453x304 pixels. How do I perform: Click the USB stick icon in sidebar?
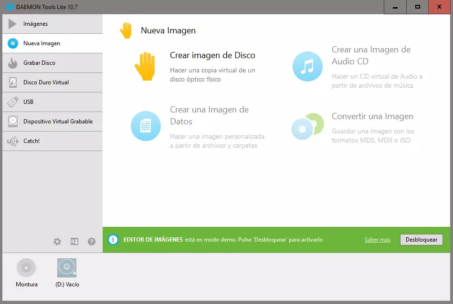[13, 102]
